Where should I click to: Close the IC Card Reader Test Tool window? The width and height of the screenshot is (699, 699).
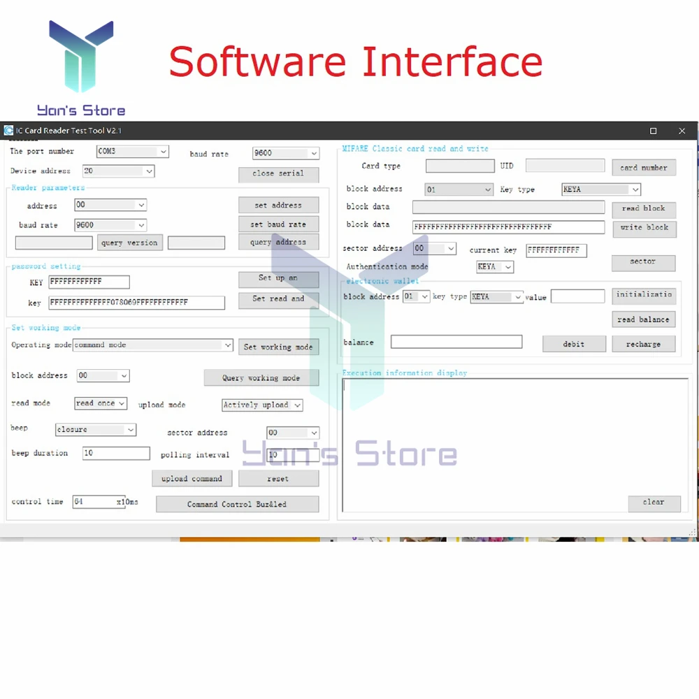(682, 131)
